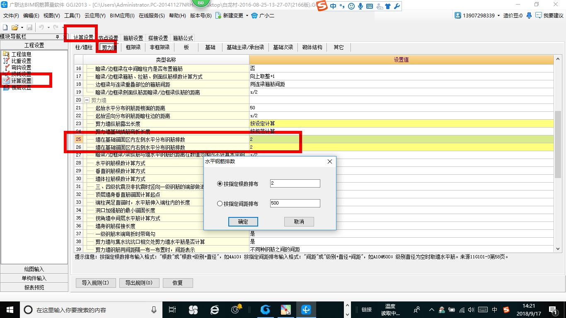Click the Undo arrow icon
Screen dimensions: 566x318
(x=41, y=27)
